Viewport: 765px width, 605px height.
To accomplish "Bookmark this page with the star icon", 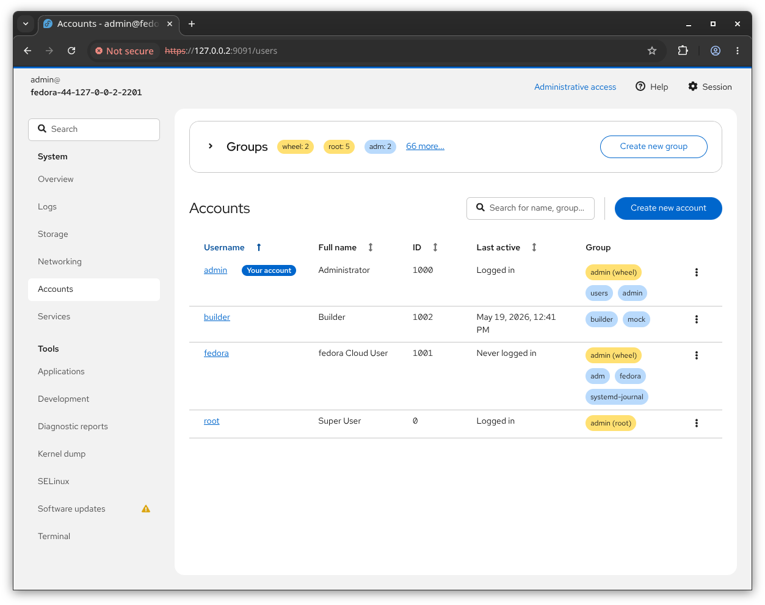I will click(652, 51).
